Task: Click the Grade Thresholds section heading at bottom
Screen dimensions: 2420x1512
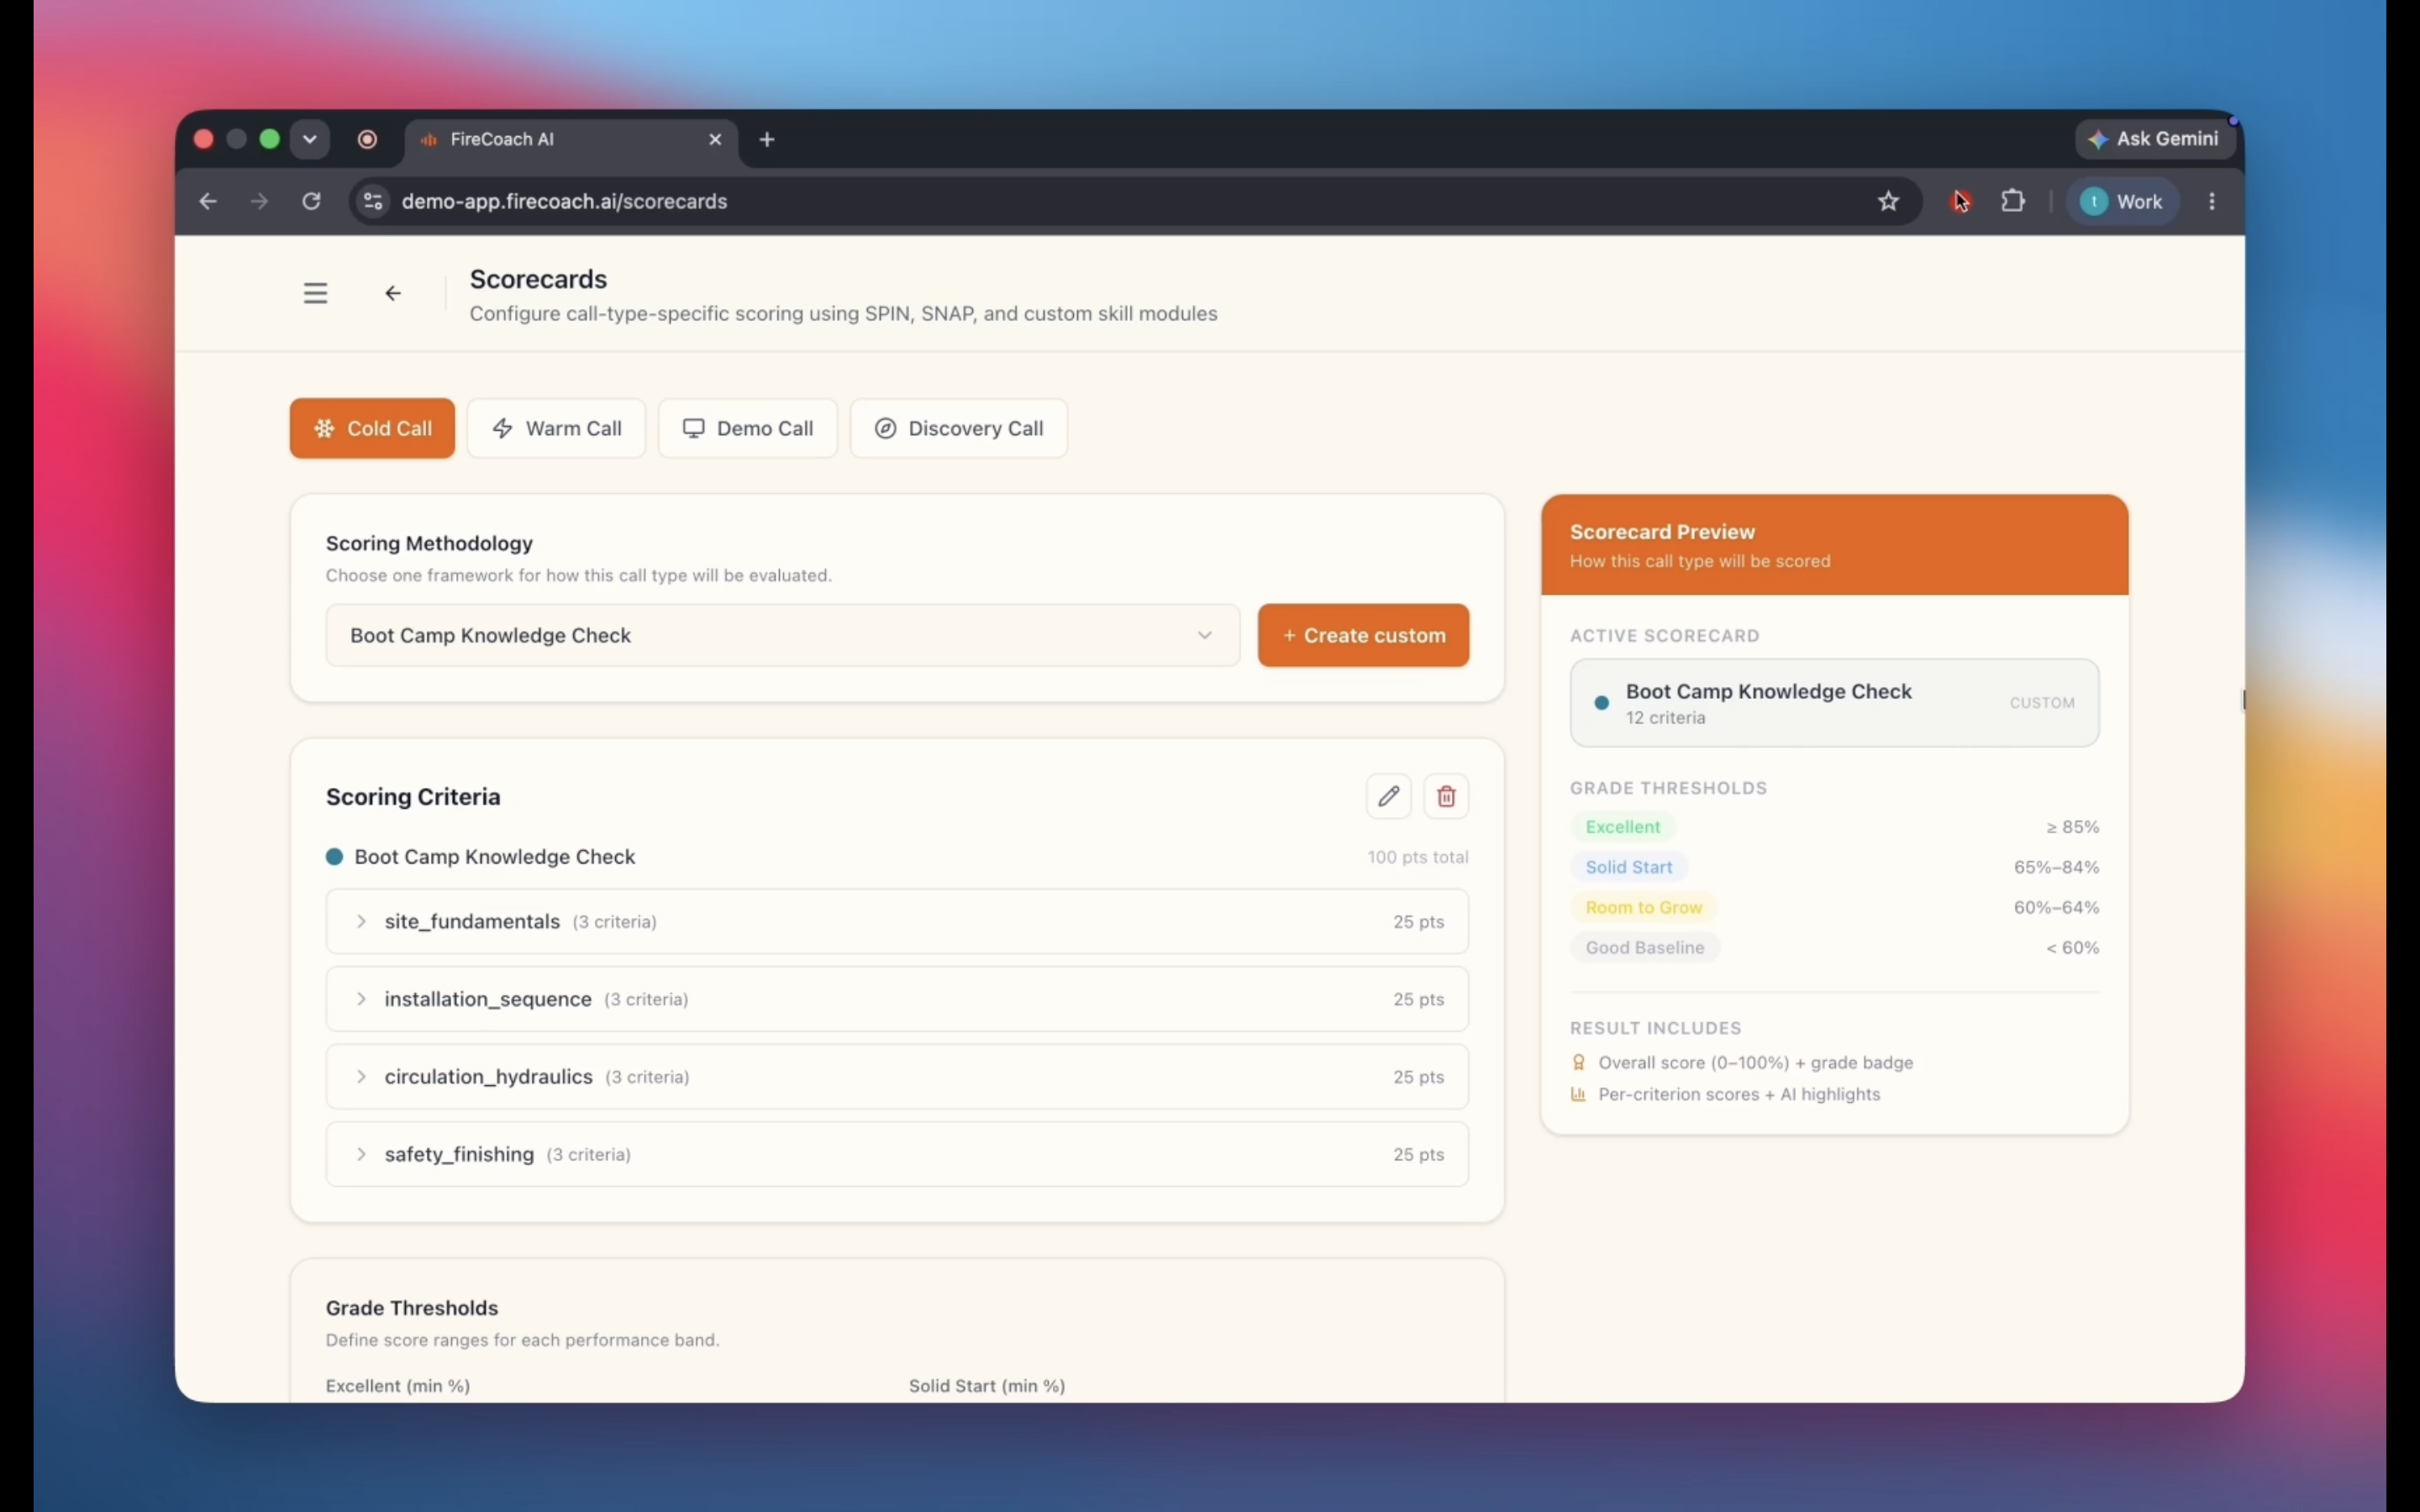Action: coord(412,1308)
